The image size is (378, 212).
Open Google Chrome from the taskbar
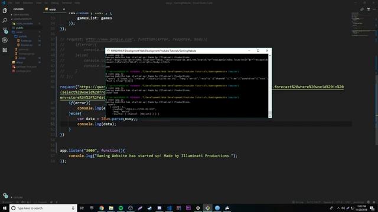click(102, 208)
